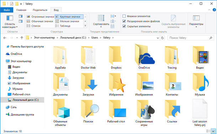Uncheck Расширения имен файлов checkbox
Image resolution: width=217 pixels, height=134 pixels.
coord(124,21)
